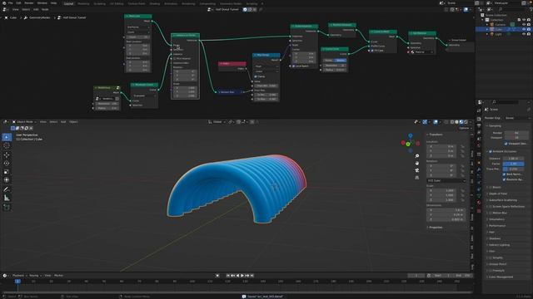533x299 pixels.
Task: Click the Render samples field
Action: tap(516, 133)
